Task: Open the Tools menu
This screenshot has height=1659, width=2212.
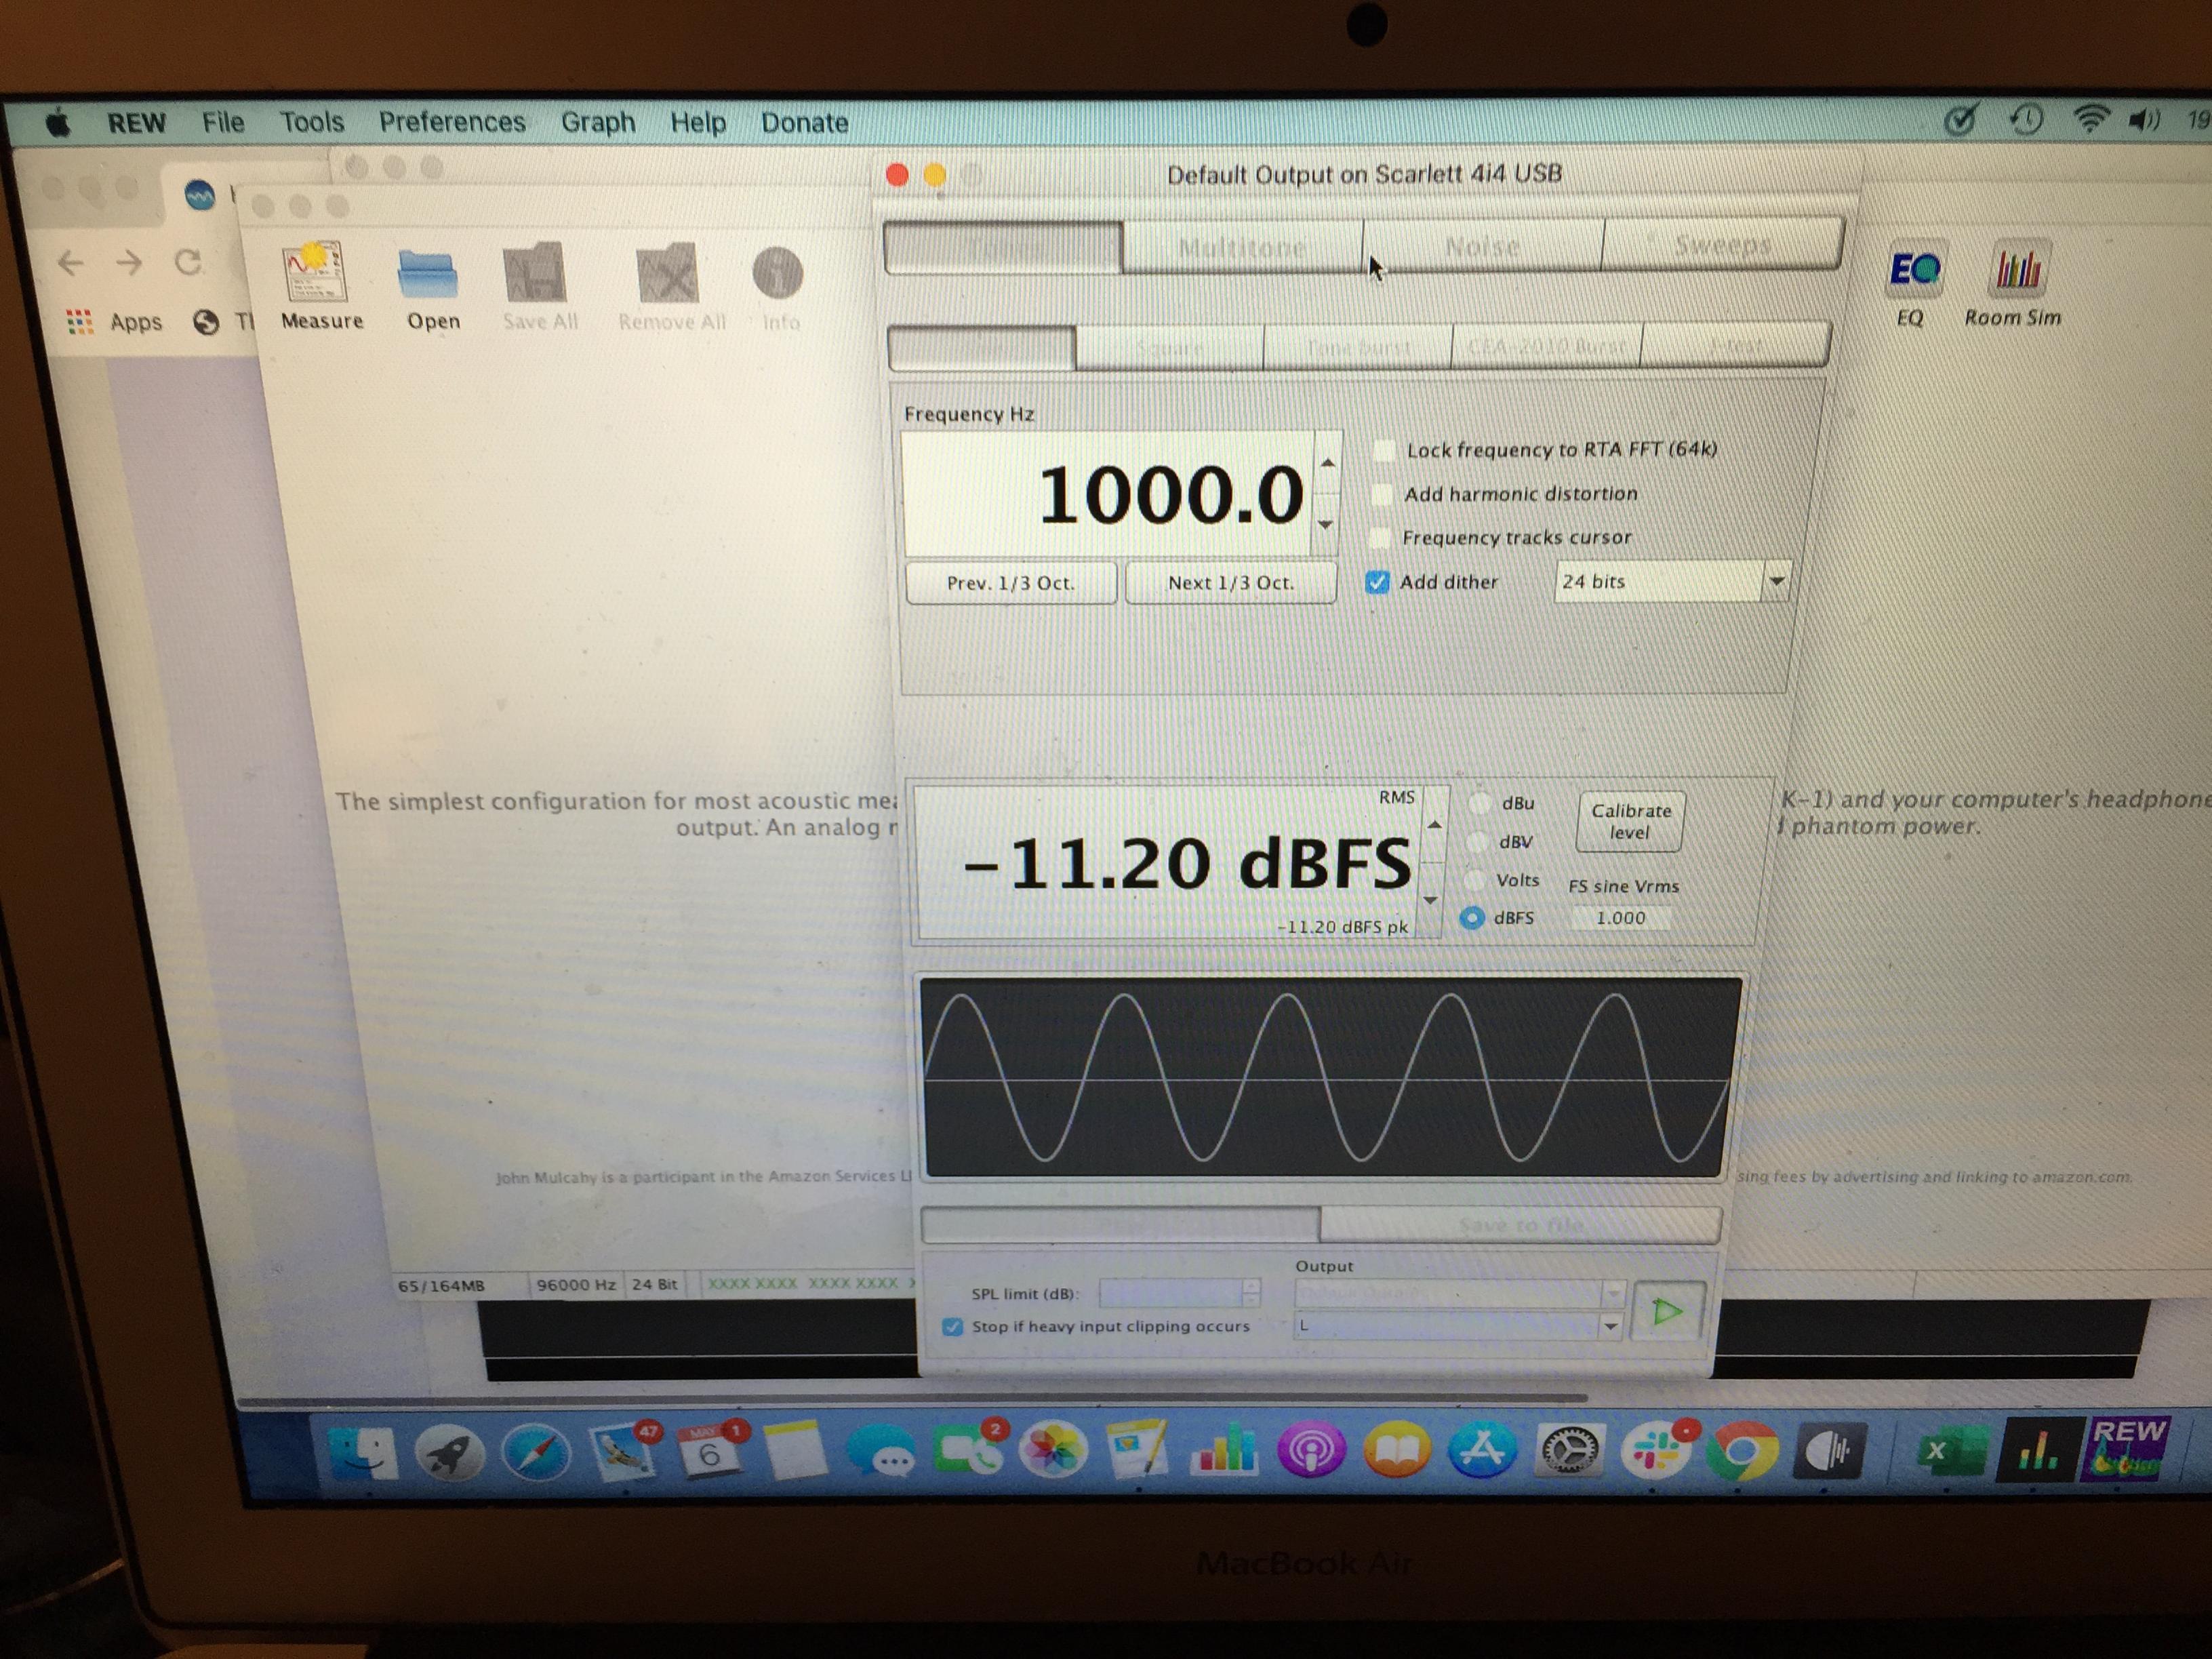Action: (312, 122)
